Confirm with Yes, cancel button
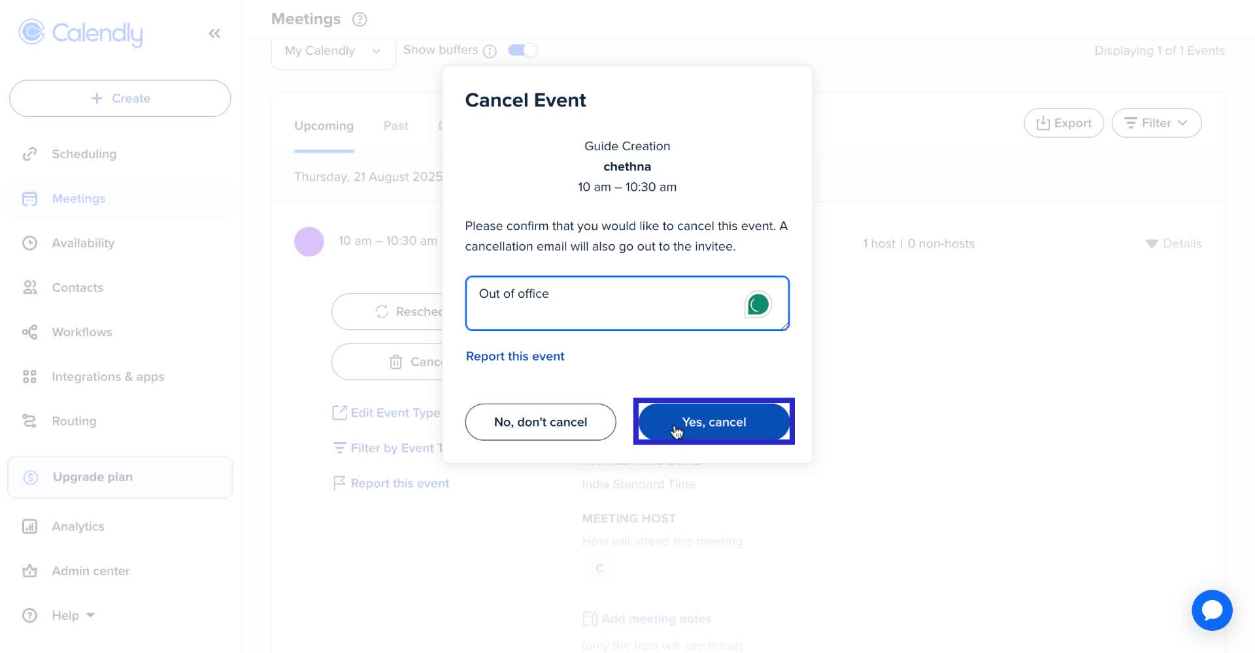 713,422
